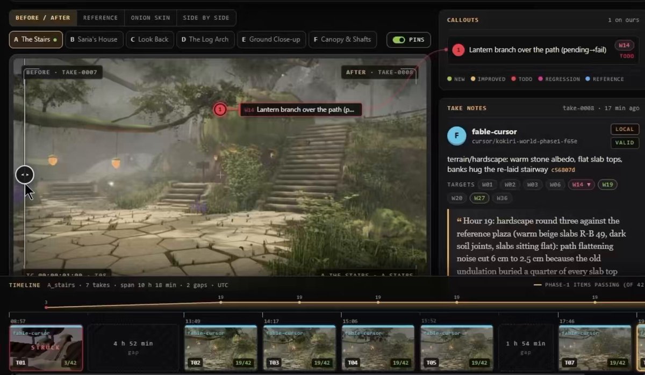Click the VALID badge
This screenshot has height=375, width=645.
point(625,143)
